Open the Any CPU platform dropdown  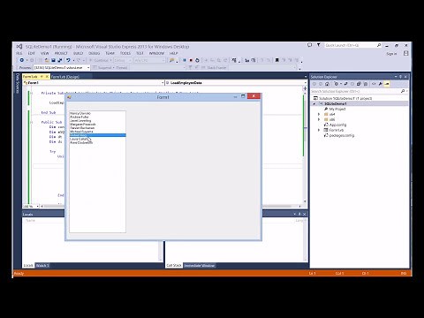(x=149, y=60)
